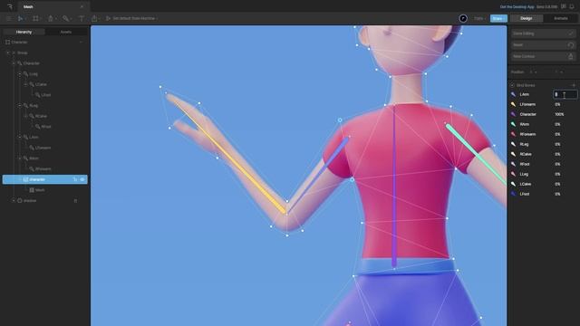Click the export share icon in toolbar
The height and width of the screenshot is (326, 580).
pos(94,18)
